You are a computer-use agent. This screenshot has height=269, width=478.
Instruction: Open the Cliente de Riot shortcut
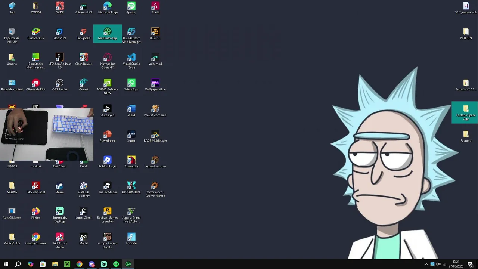tap(36, 85)
